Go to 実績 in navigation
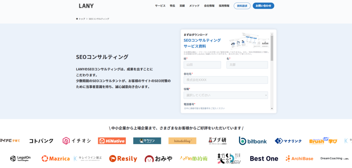The height and width of the screenshot is (168, 352). click(182, 6)
